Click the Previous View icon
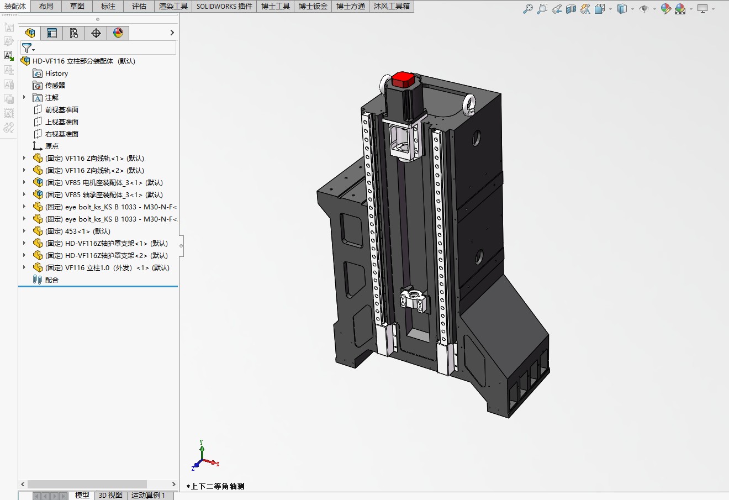Viewport: 729px width, 500px height. coord(557,9)
